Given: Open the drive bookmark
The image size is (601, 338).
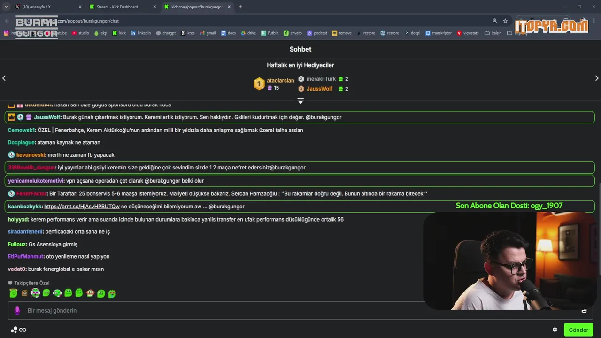Looking at the screenshot, I should coord(248,33).
